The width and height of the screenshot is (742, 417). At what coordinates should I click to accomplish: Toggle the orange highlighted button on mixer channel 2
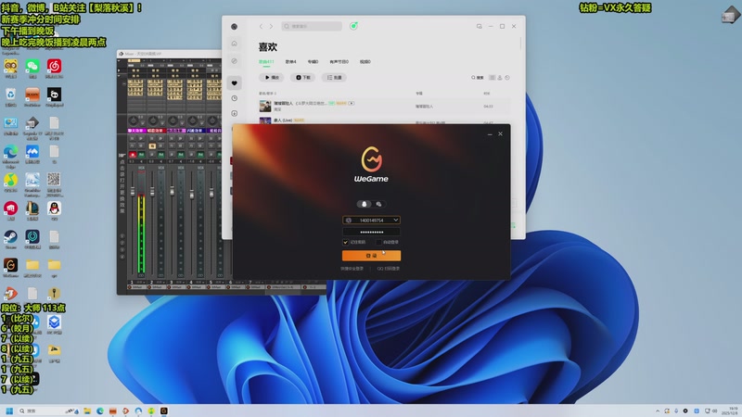(152, 146)
